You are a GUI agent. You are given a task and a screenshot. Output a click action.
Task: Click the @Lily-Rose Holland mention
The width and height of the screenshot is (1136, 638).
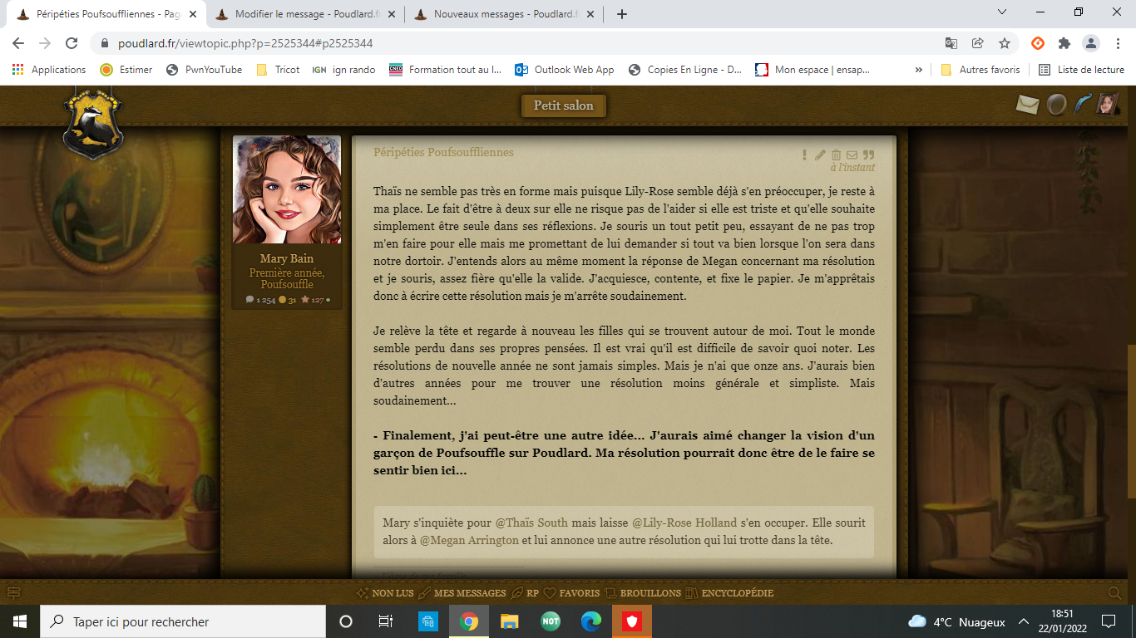click(x=684, y=523)
